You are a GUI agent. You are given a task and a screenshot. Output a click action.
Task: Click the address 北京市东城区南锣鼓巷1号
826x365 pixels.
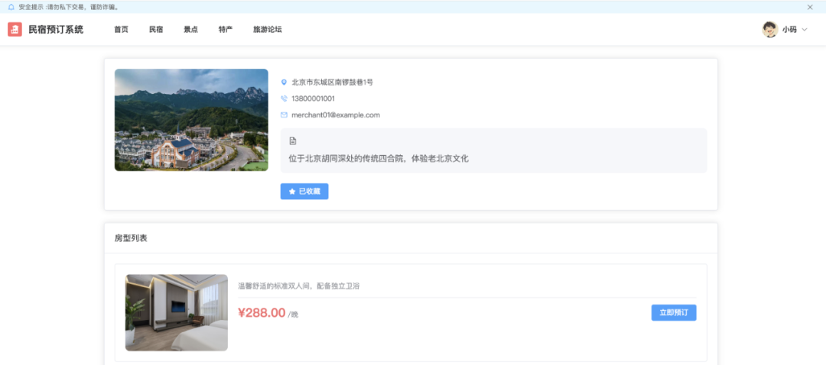click(x=333, y=82)
